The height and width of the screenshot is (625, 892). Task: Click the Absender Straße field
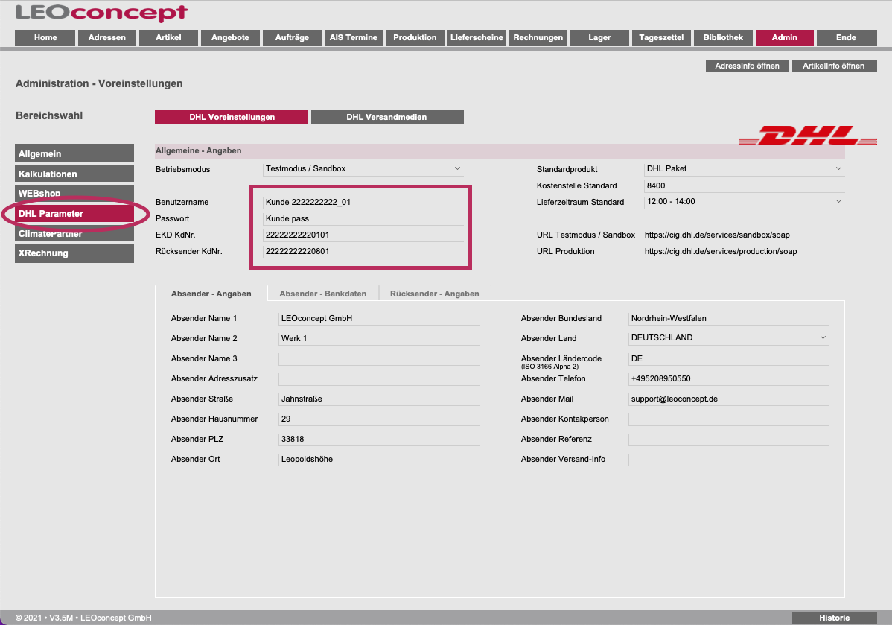pos(379,399)
